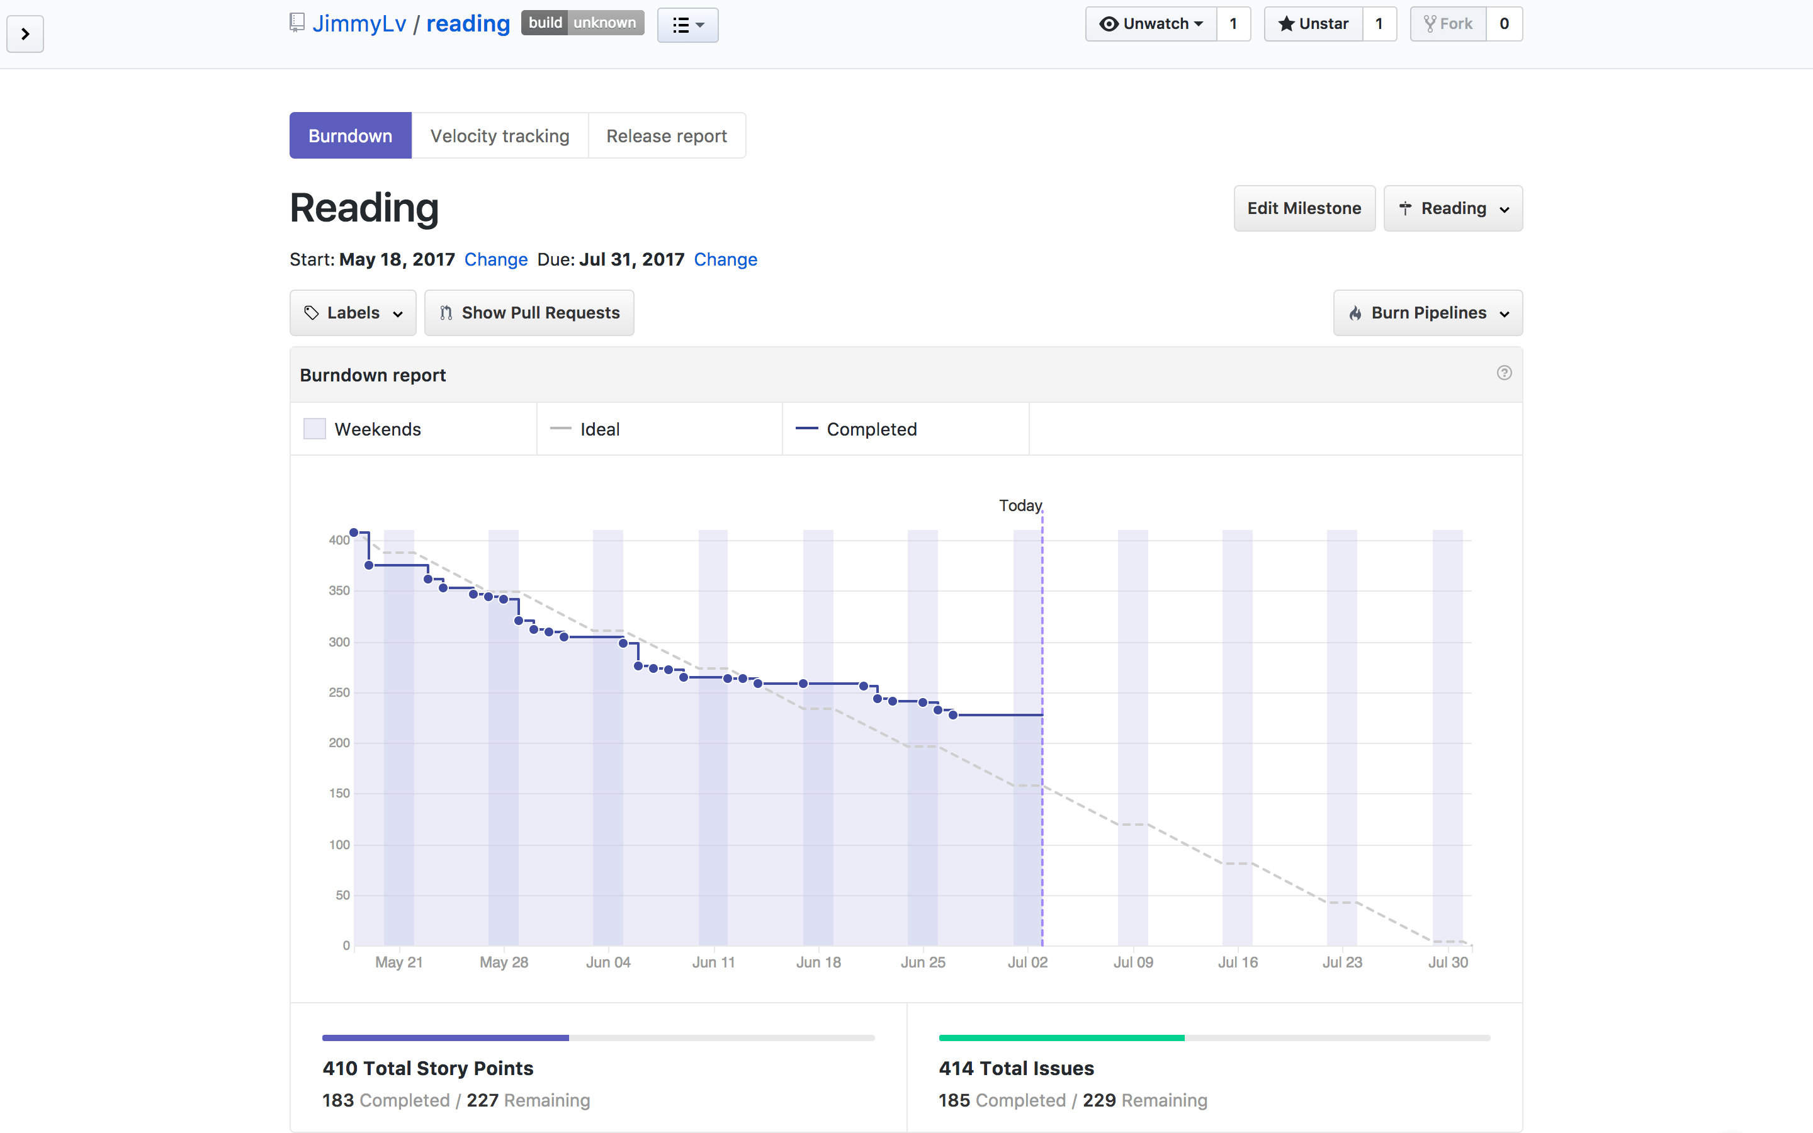
Task: Click the build unknown badge
Action: point(582,23)
